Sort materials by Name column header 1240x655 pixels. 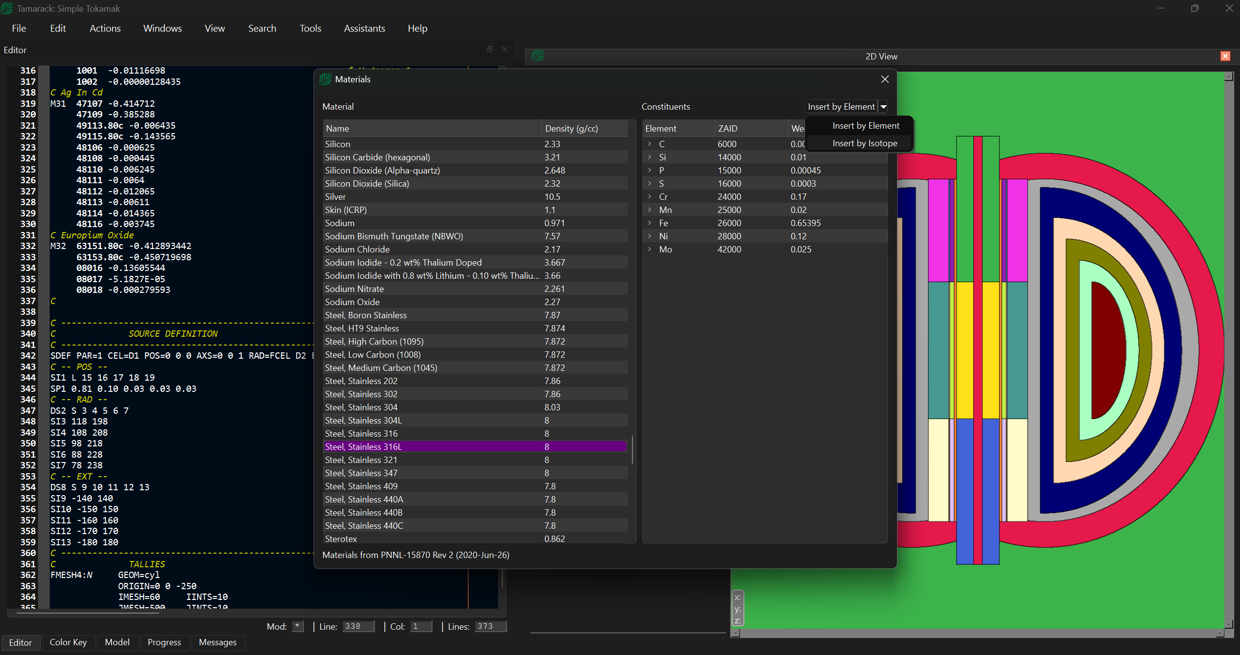click(x=432, y=129)
